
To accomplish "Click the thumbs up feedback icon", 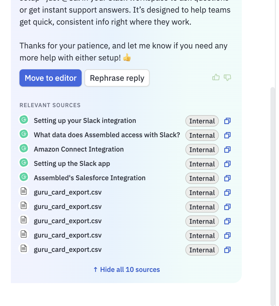I will click(x=216, y=77).
